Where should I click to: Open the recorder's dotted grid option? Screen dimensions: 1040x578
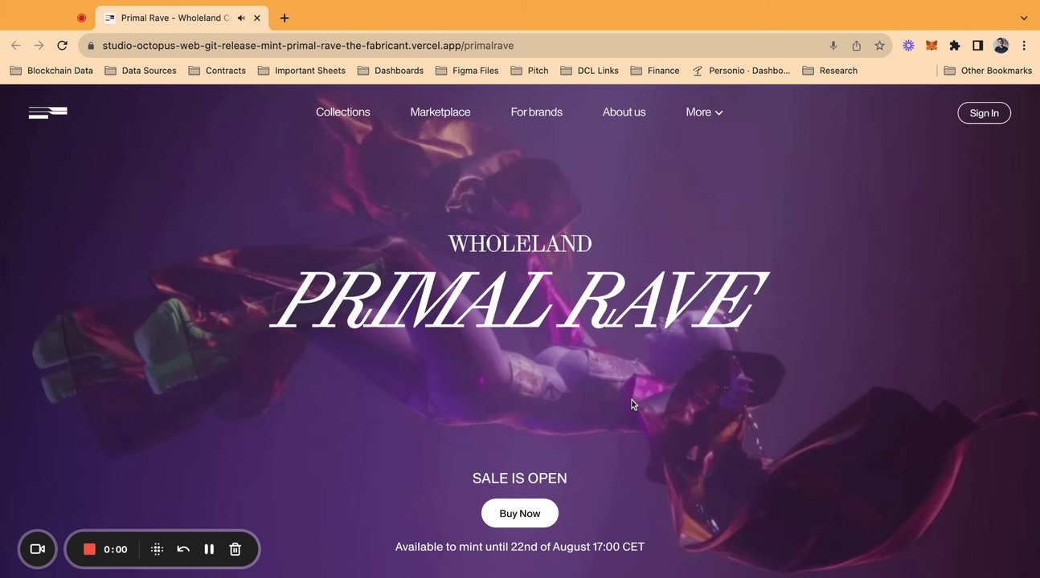click(x=158, y=549)
